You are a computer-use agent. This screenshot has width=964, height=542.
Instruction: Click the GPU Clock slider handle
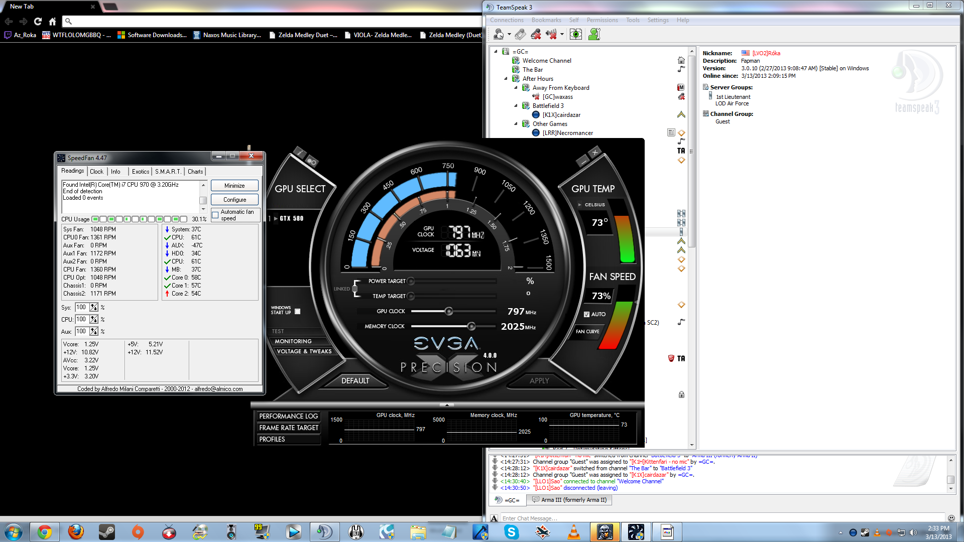tap(449, 312)
